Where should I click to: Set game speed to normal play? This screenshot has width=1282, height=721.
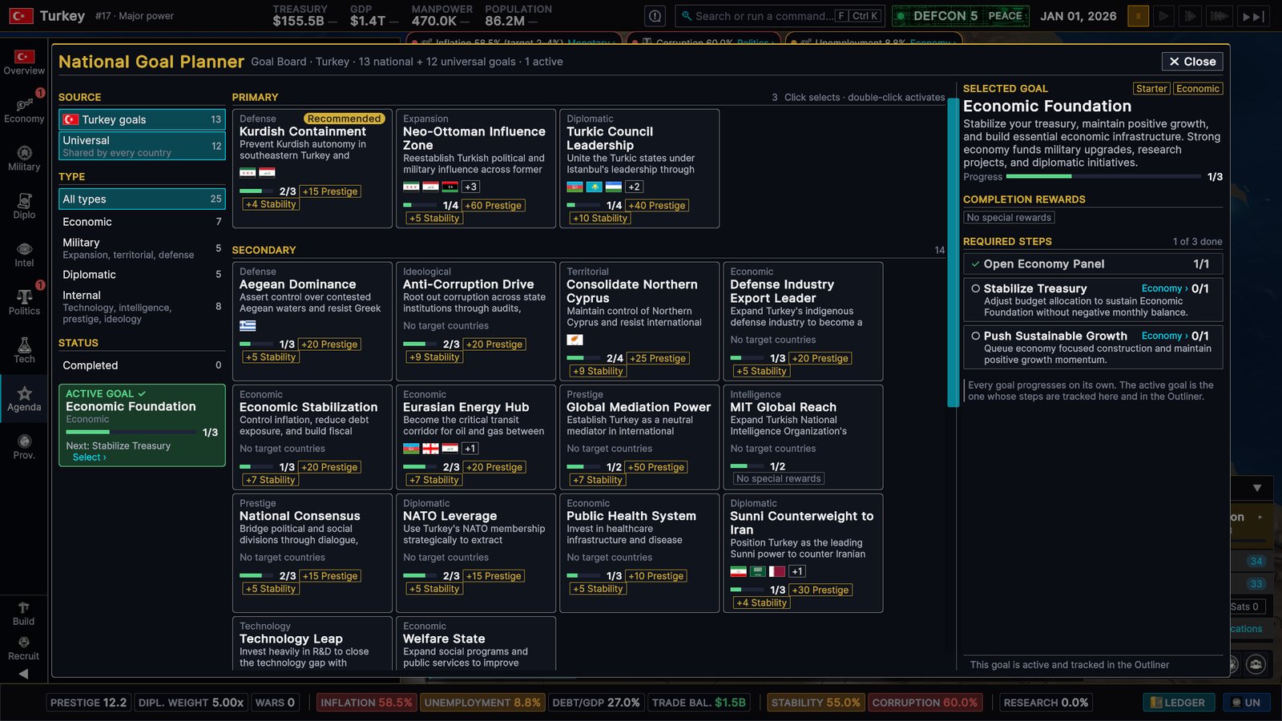pos(1163,16)
